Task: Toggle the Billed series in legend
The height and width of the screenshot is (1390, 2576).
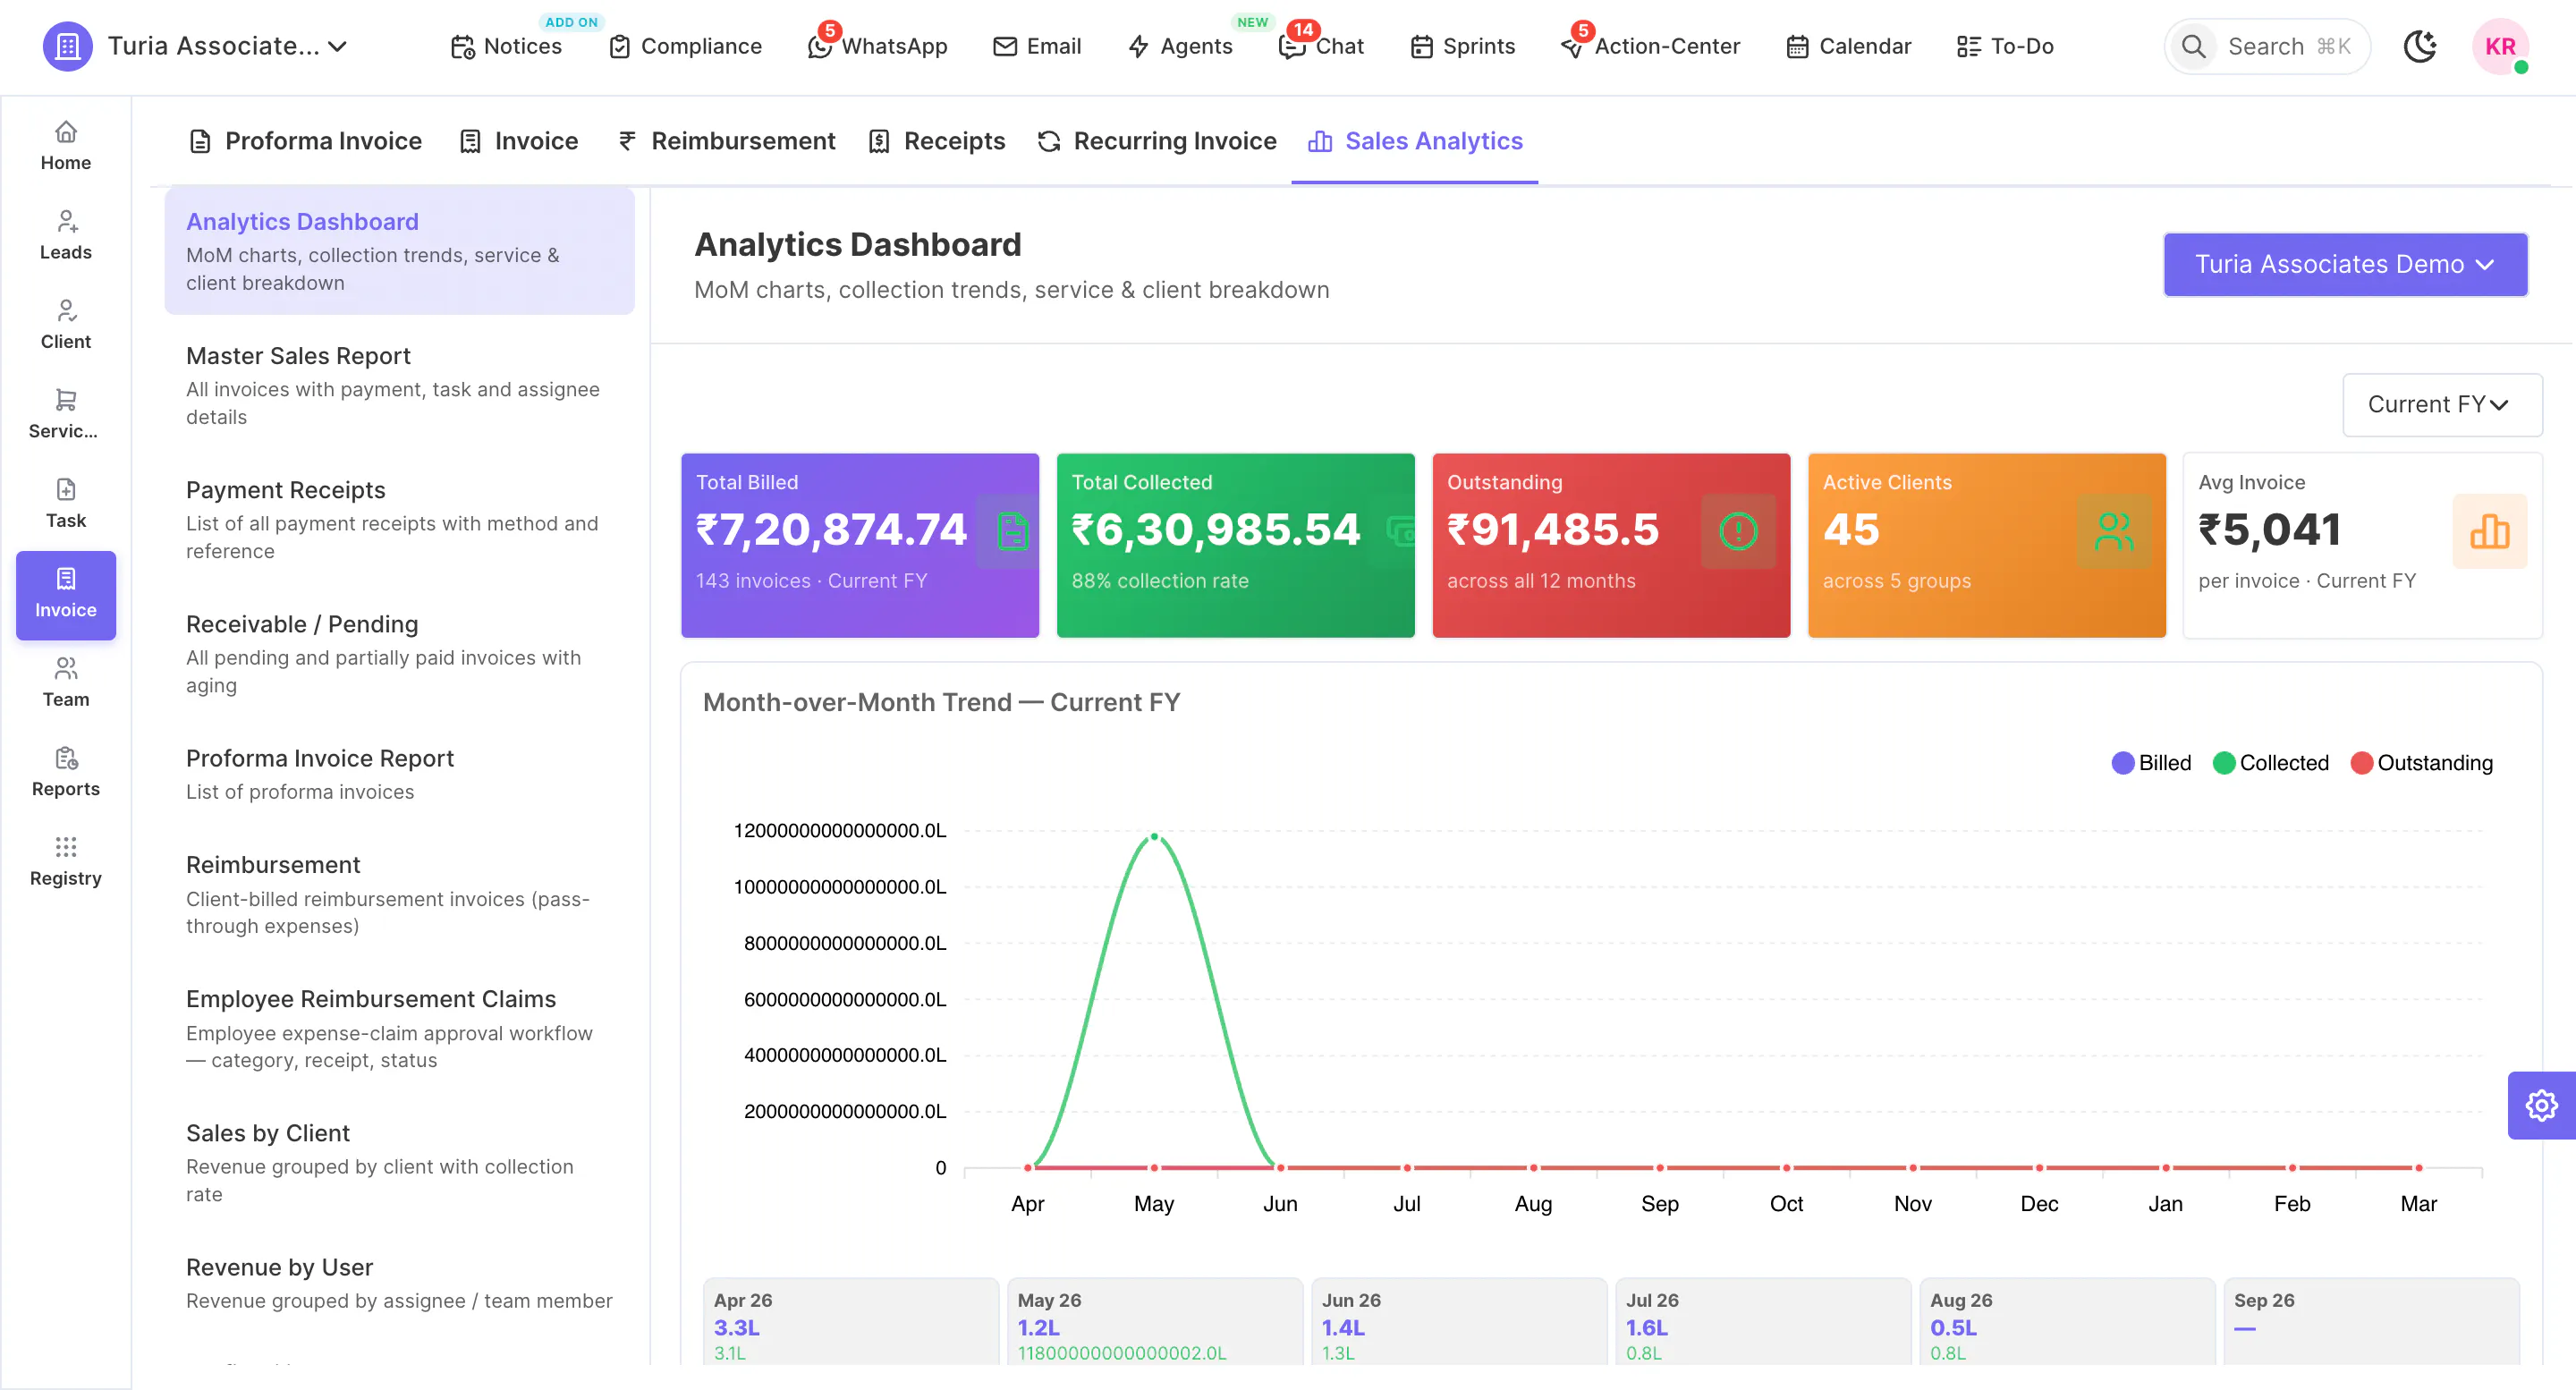Action: pyautogui.click(x=2151, y=763)
